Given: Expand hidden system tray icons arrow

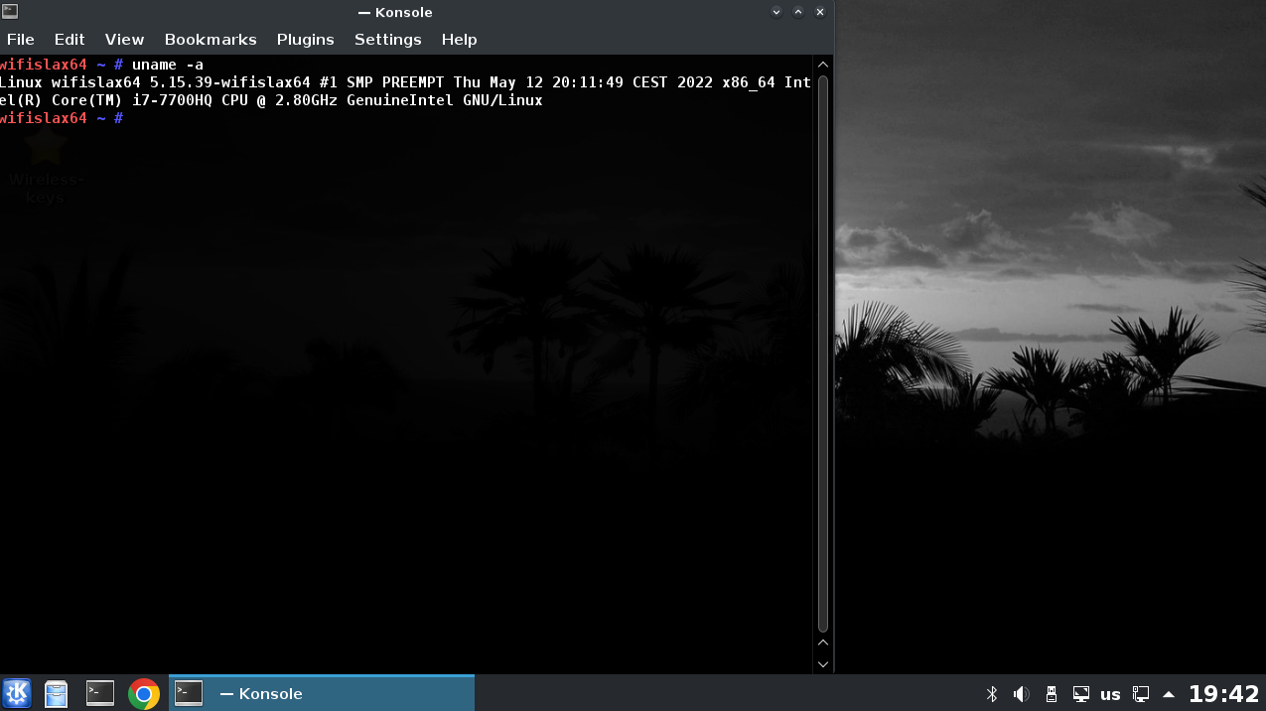Looking at the screenshot, I should [1169, 694].
